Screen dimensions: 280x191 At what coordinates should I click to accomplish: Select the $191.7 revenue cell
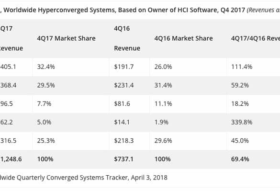point(129,67)
